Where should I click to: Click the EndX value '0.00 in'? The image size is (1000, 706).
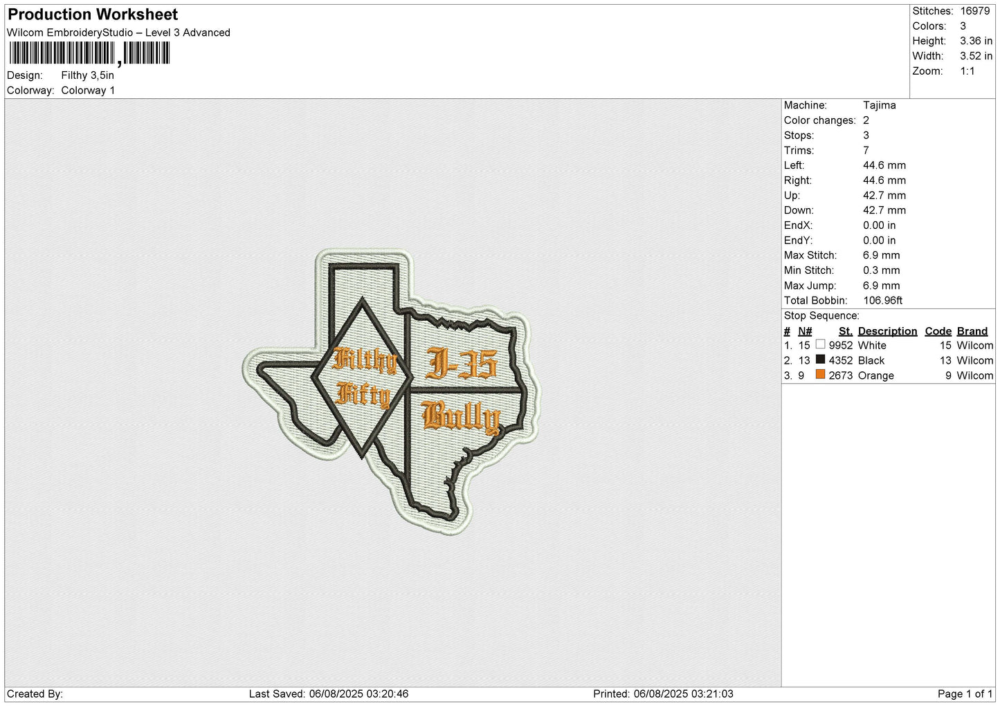click(x=879, y=225)
